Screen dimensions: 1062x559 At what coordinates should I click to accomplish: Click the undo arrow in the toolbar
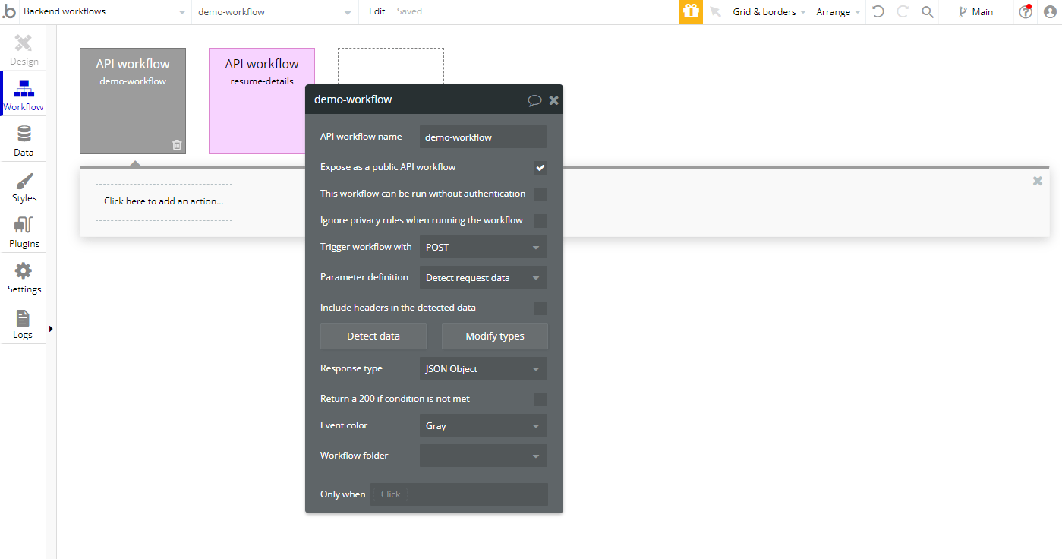pos(878,11)
